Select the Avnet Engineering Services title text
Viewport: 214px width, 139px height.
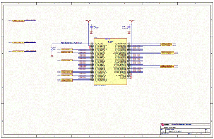tap(181, 124)
